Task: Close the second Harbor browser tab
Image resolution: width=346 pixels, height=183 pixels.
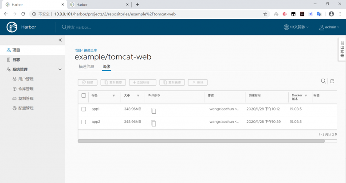Action: pos(127,4)
